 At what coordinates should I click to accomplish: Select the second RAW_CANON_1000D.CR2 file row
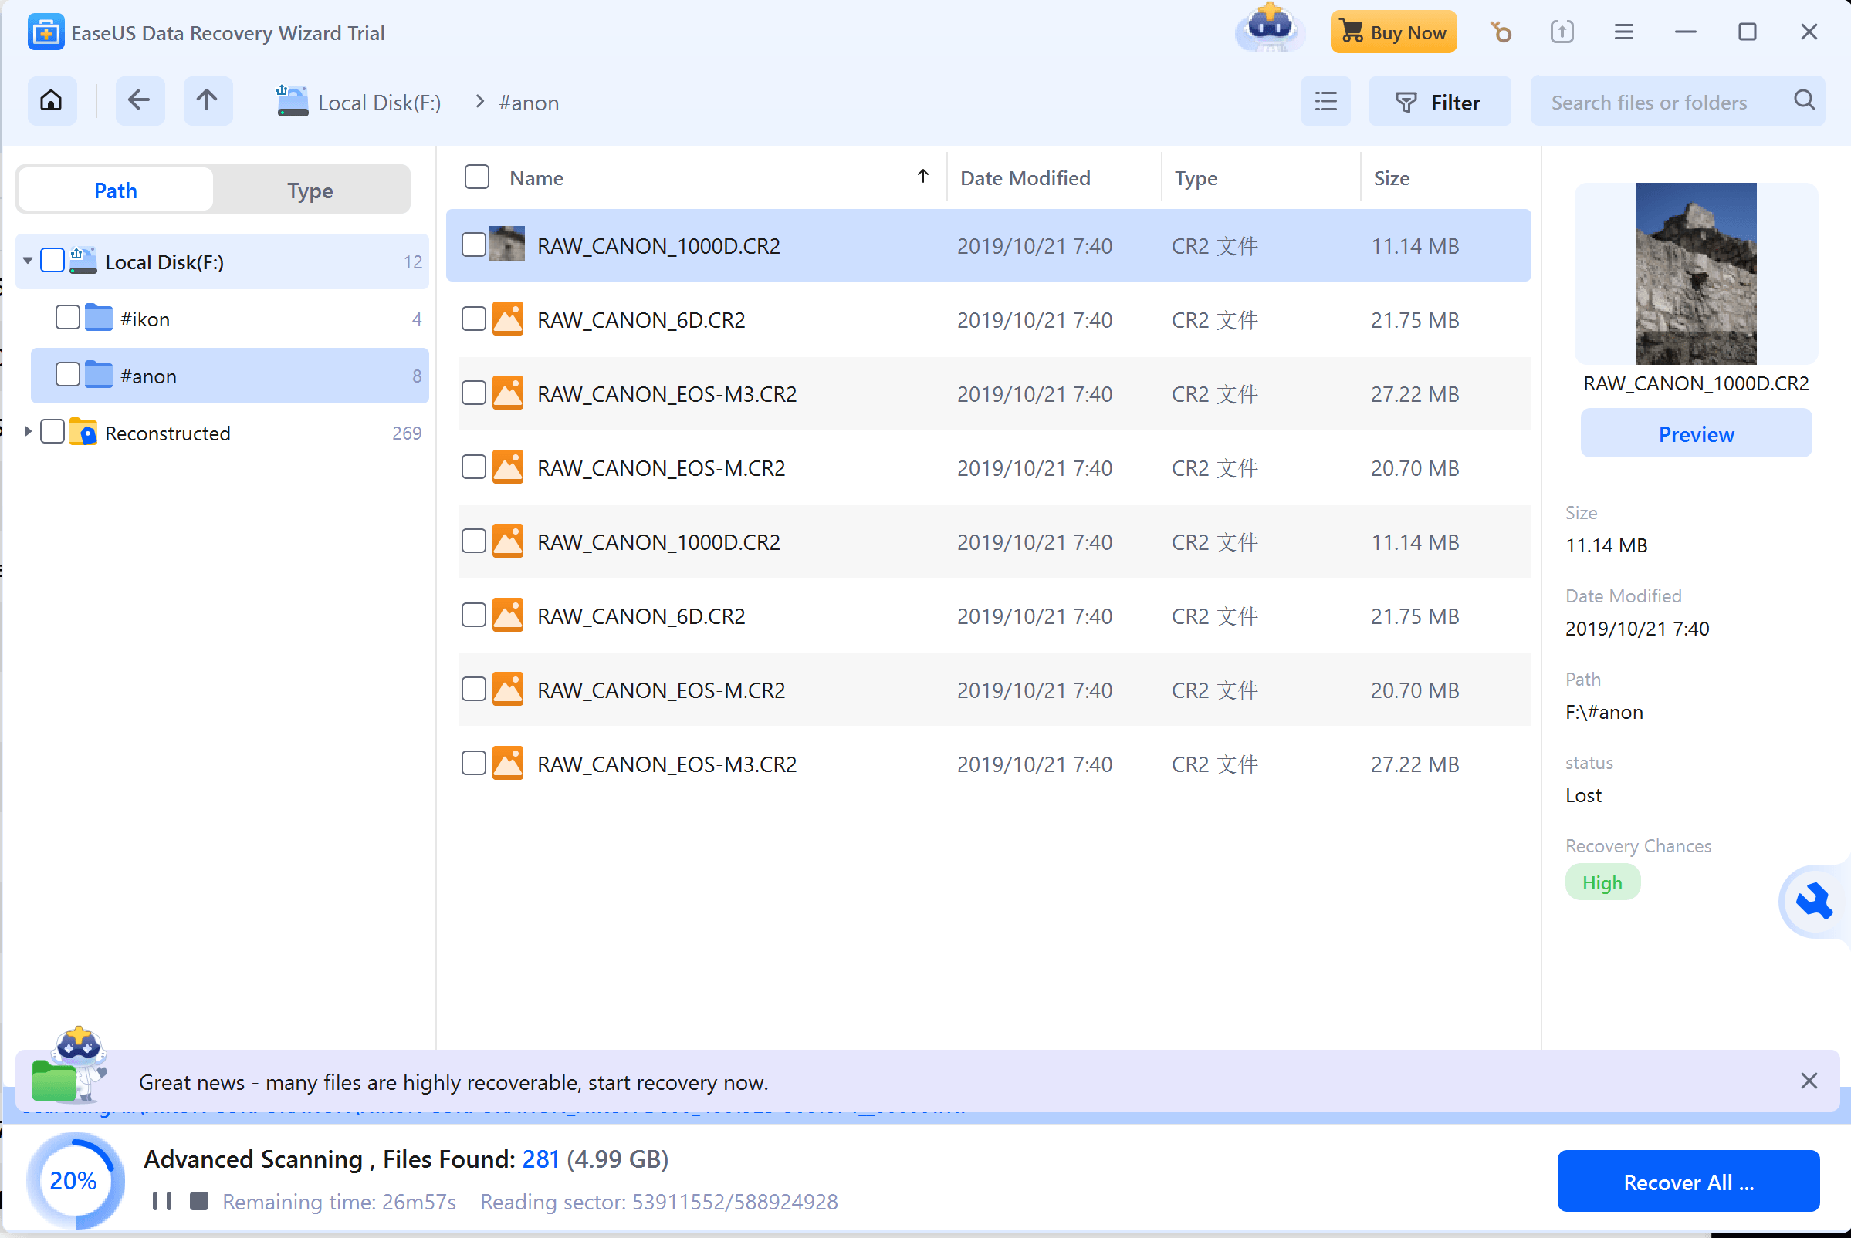(x=994, y=541)
